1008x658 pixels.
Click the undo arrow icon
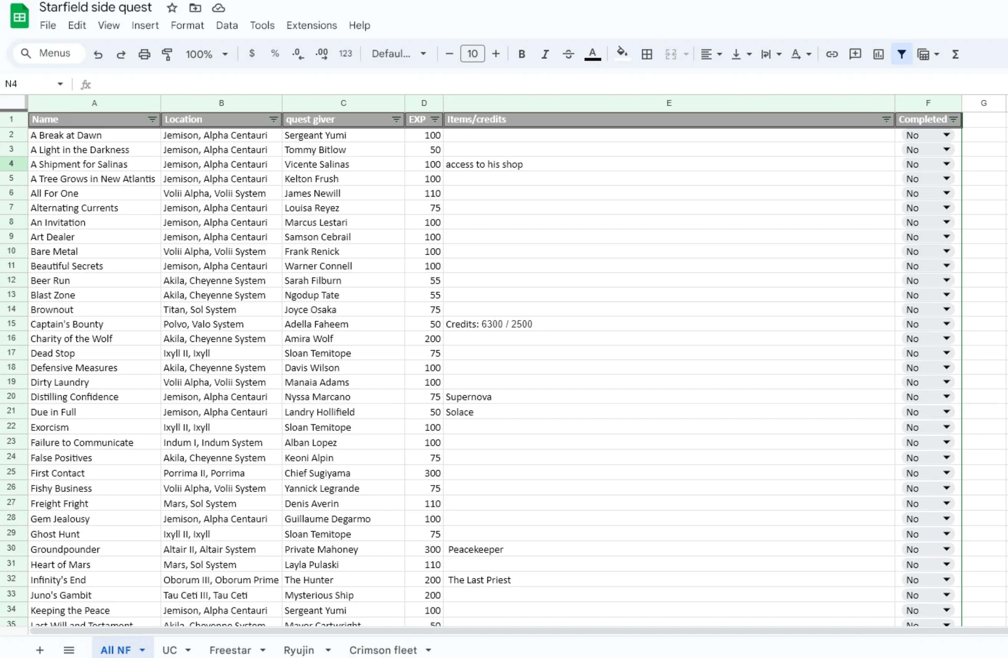coord(98,54)
